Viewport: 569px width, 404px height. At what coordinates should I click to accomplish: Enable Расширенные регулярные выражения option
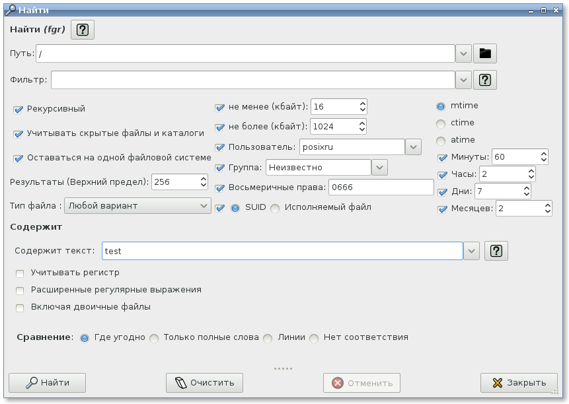tap(20, 290)
